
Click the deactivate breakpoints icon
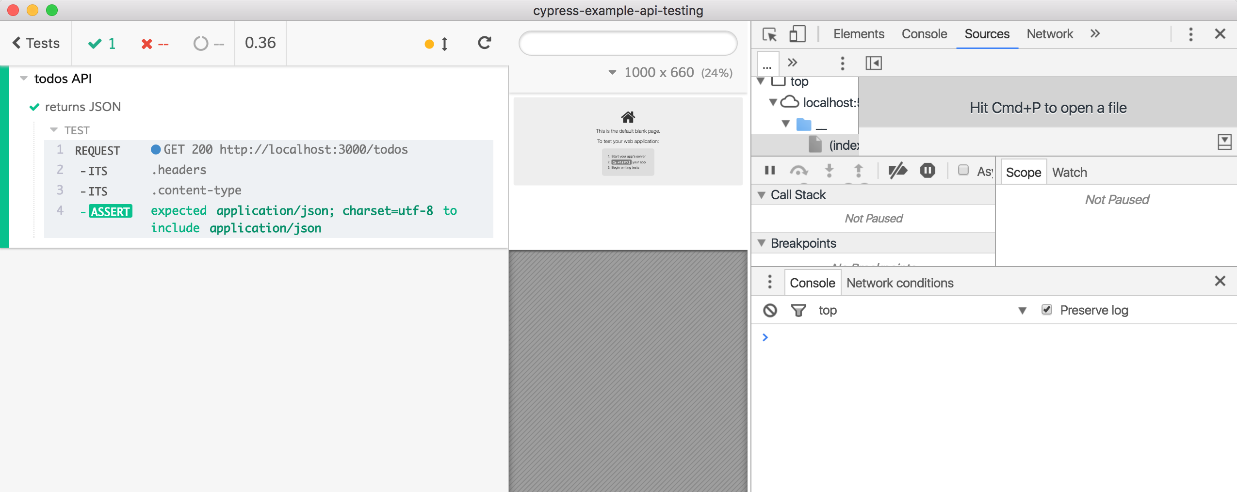click(897, 171)
